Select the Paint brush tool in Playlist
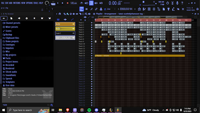 click(68, 14)
